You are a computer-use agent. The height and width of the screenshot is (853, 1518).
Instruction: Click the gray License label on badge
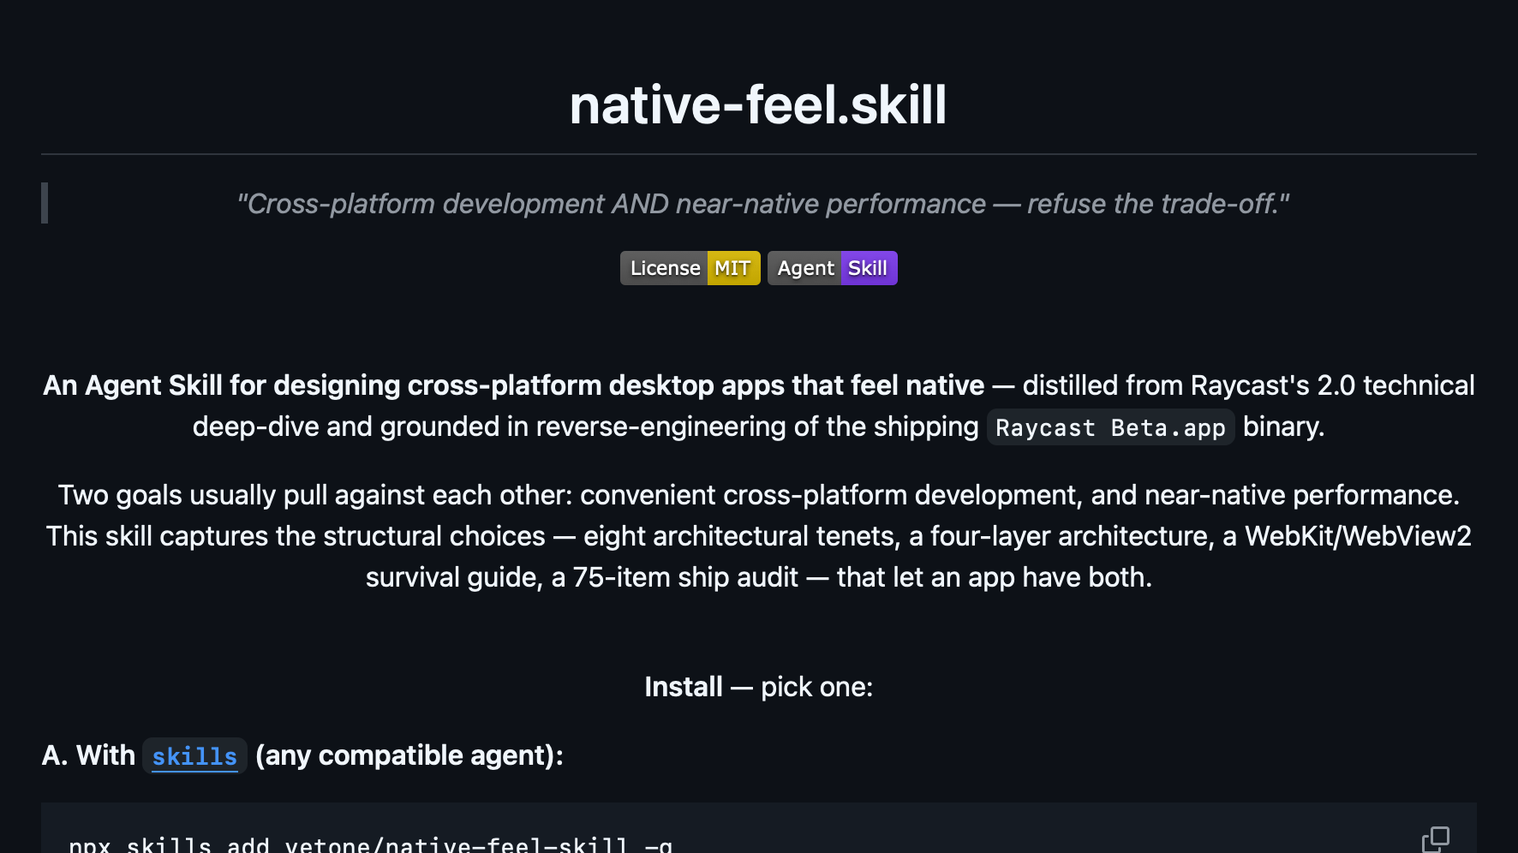[665, 268]
